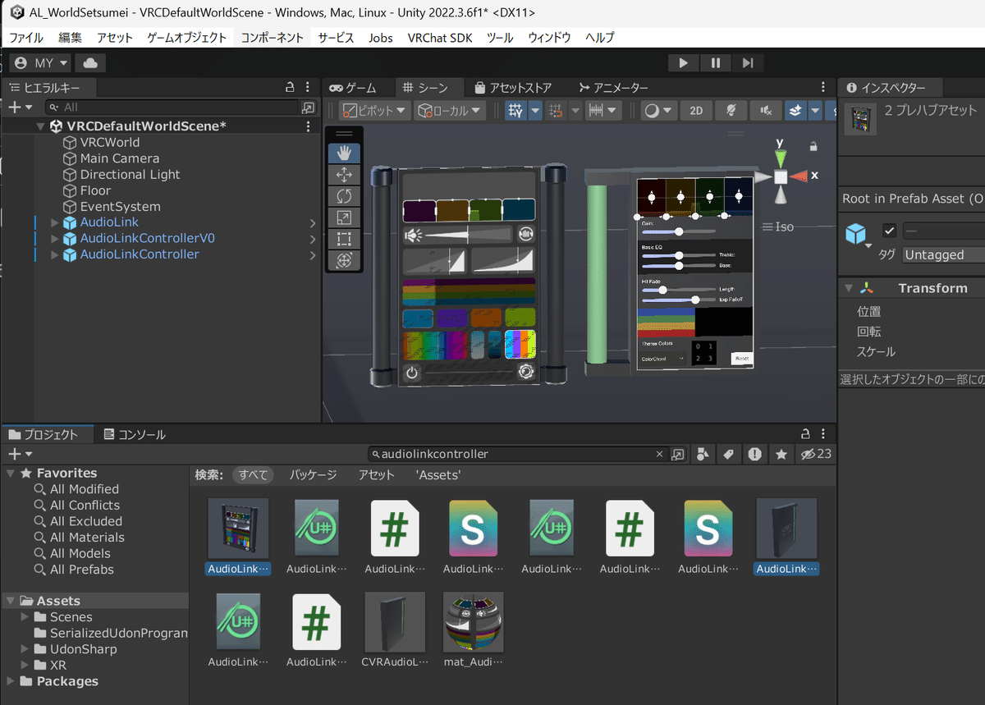Select All Materials favorite

87,538
